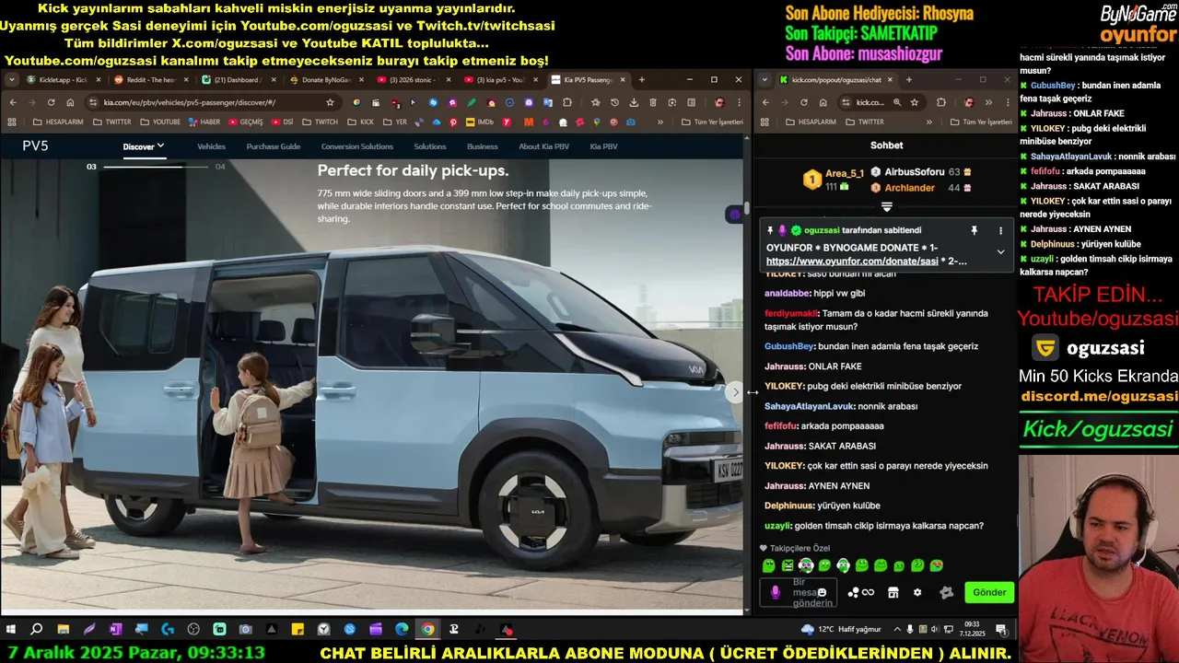Open three-dot menu of kick chat browser
1179x663 pixels.
tap(1007, 102)
